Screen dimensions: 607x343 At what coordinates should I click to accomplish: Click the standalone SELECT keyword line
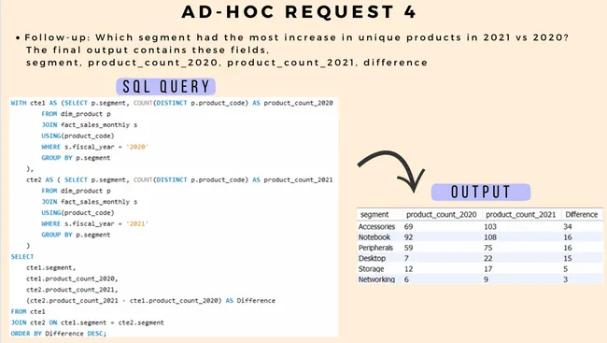pyautogui.click(x=22, y=257)
